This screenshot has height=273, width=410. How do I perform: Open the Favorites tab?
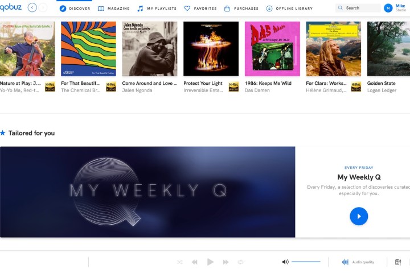point(200,9)
